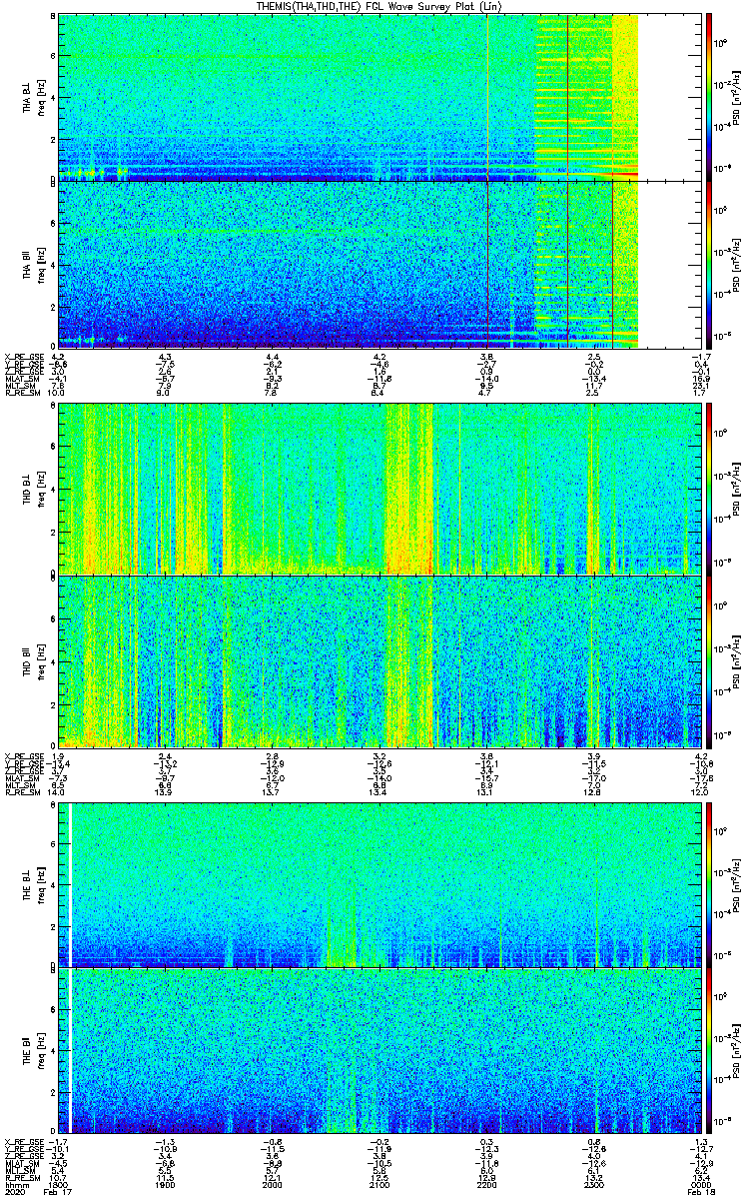
Task: Click the THA Bll PSD color bar
Action: pyautogui.click(x=710, y=264)
